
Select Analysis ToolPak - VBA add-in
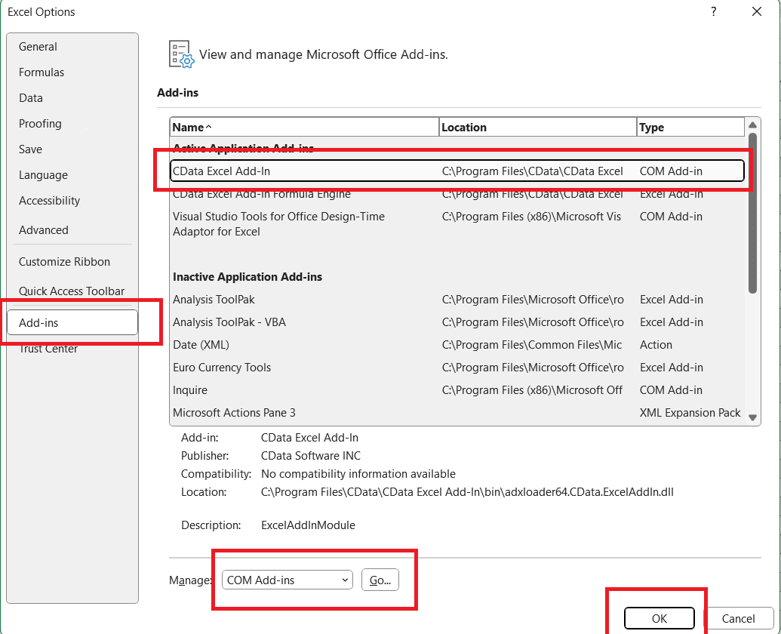coord(457,322)
